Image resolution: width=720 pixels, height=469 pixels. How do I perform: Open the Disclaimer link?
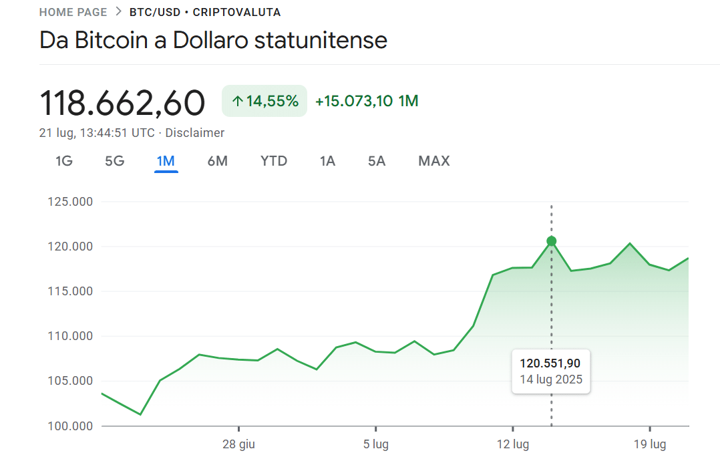[195, 133]
